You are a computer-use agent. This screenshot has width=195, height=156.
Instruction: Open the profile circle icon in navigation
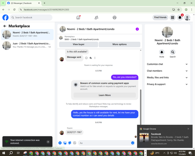114,18
